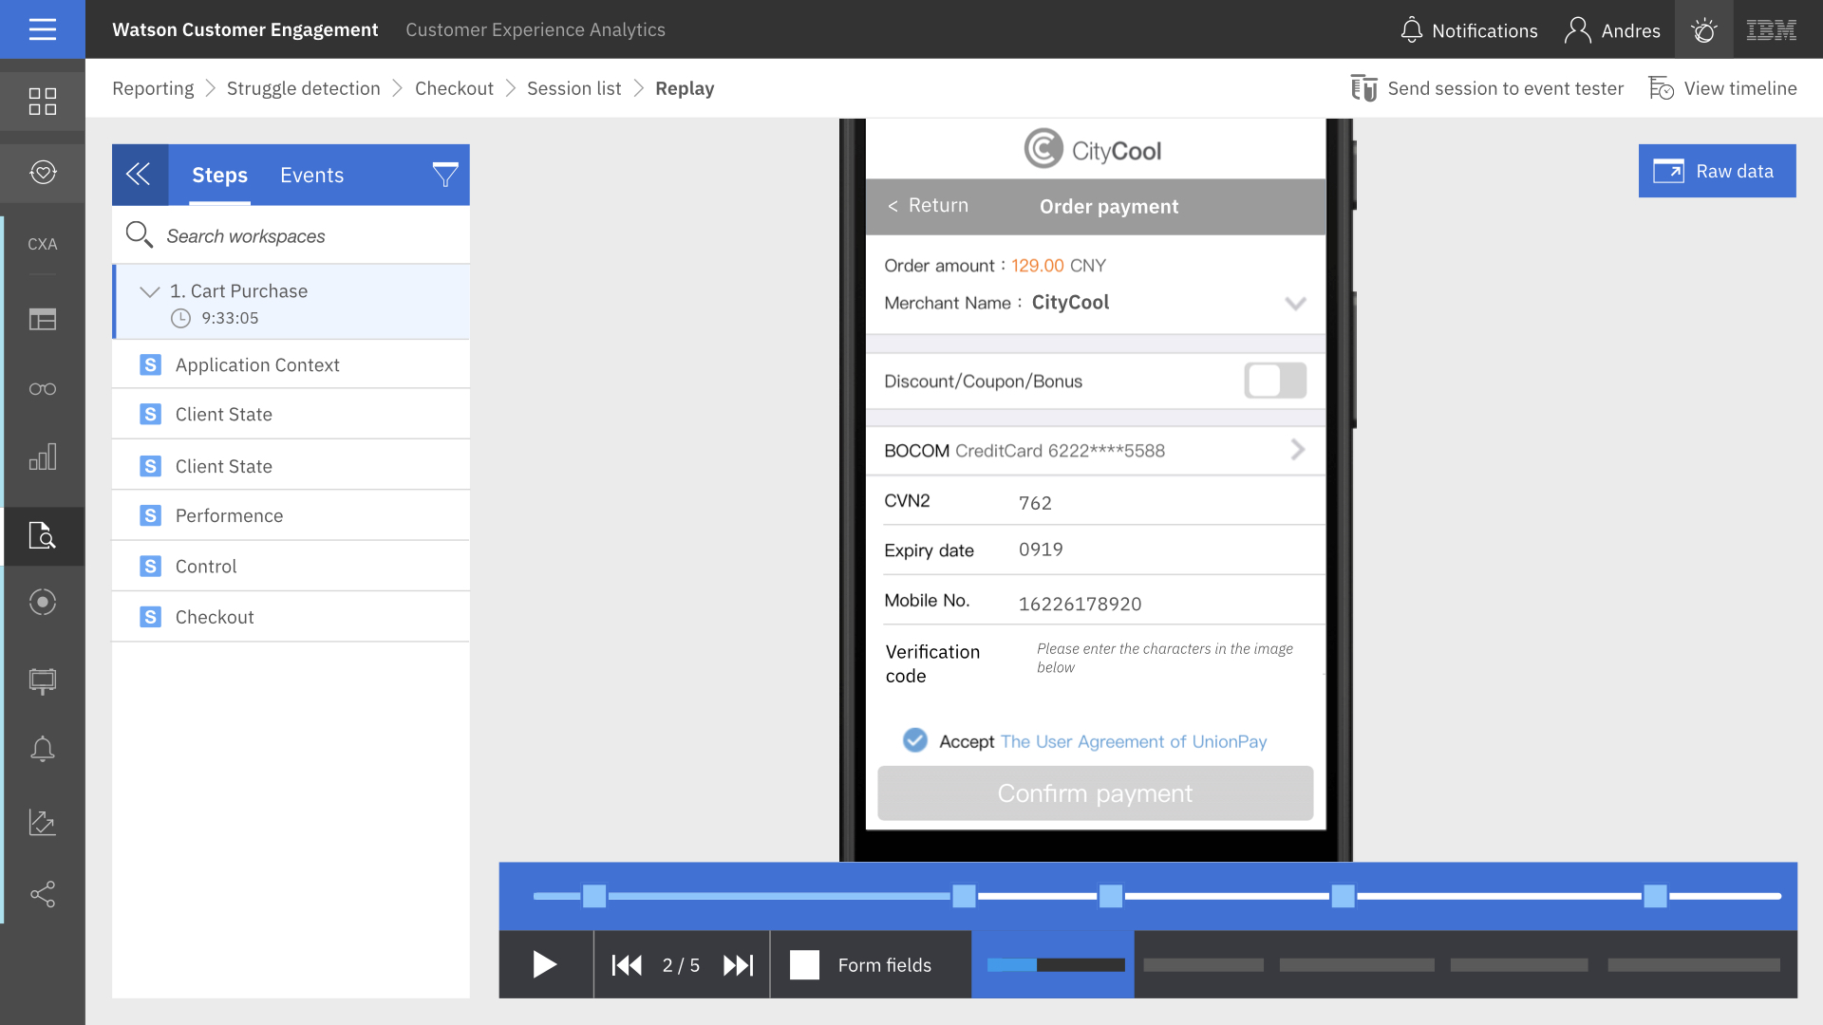The height and width of the screenshot is (1025, 1823).
Task: Click the Search workspaces field
Action: tap(291, 235)
